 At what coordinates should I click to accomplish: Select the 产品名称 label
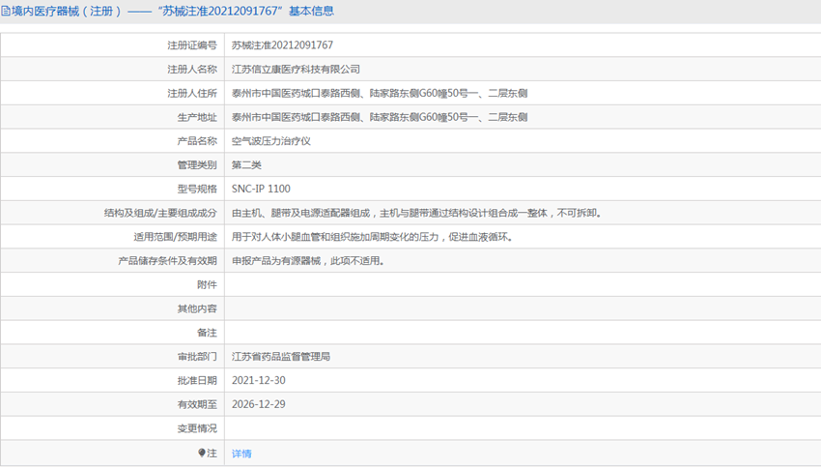click(197, 141)
